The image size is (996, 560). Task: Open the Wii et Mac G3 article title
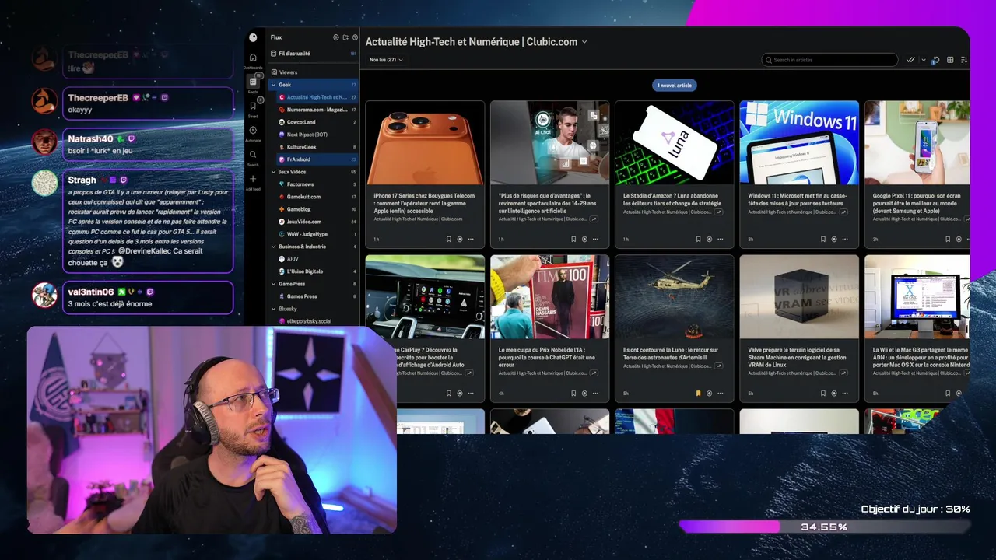[x=920, y=358]
